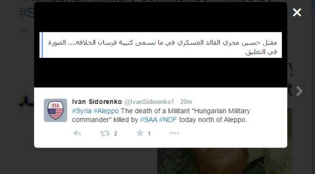
Task: Retweet the Aleppo tweet
Action: [105, 133]
